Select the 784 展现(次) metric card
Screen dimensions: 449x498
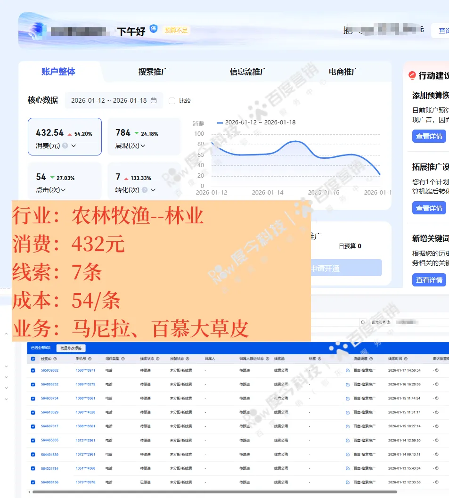tap(144, 137)
